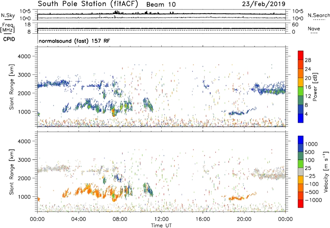Click the '2000' tick in the Velocity panel
The image size is (330, 228).
click(24, 179)
